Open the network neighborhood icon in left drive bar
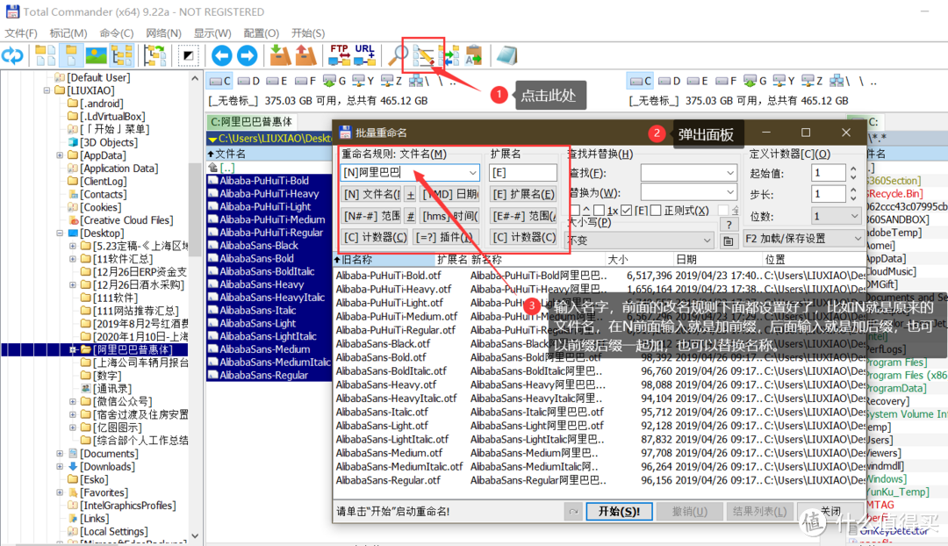Viewport: 948px width, 546px height. click(419, 81)
